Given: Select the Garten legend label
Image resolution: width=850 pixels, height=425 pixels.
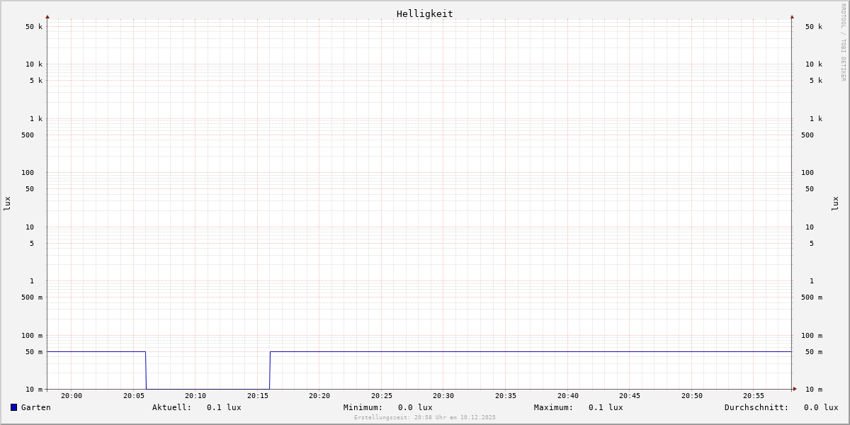Looking at the screenshot, I should click(x=36, y=407).
